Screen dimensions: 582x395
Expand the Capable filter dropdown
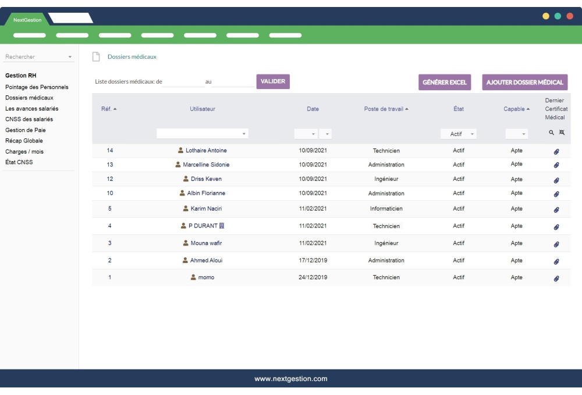pyautogui.click(x=517, y=134)
